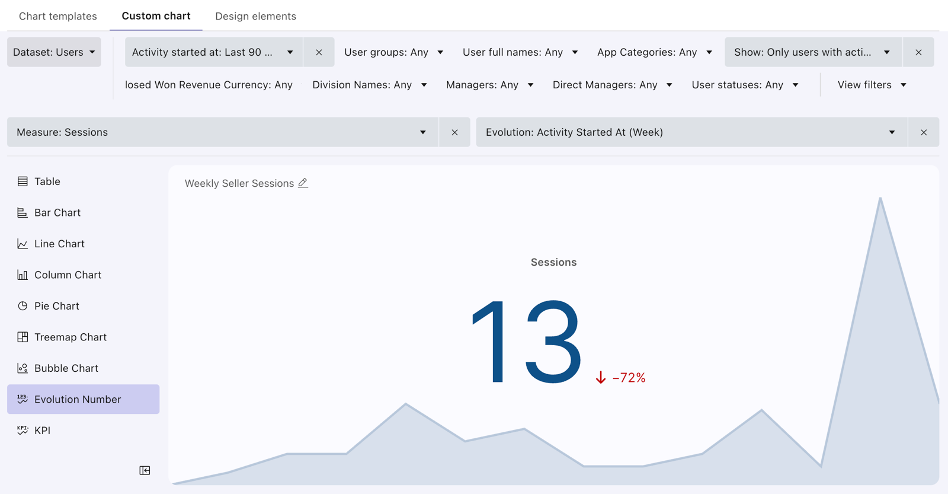Remove the Show only users filter
The height and width of the screenshot is (494, 948).
918,52
